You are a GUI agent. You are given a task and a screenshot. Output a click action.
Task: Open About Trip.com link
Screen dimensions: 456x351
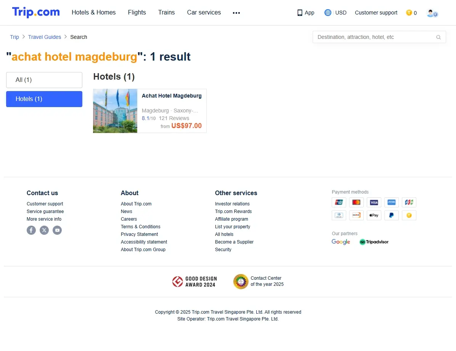[136, 204]
